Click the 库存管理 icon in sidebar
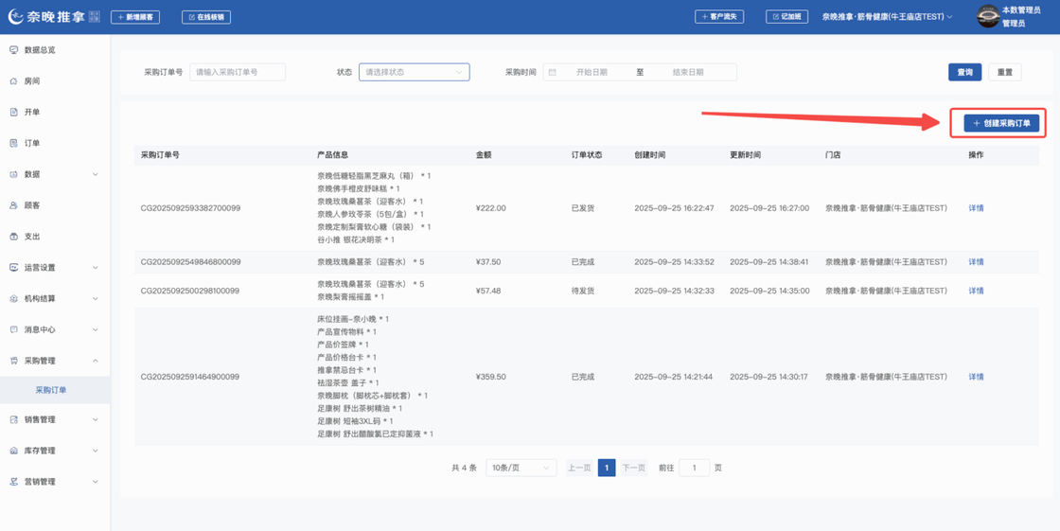 (x=13, y=451)
